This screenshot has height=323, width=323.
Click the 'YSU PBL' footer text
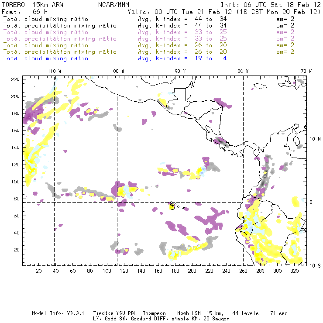(x=126, y=313)
